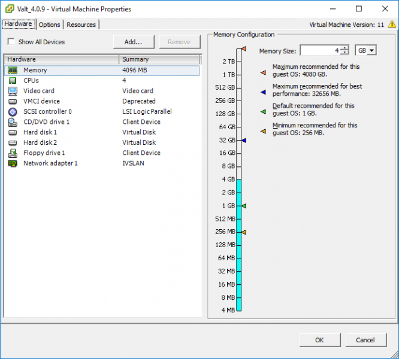The width and height of the screenshot is (399, 359).
Task: Select the Memory row label
Action: [35, 70]
